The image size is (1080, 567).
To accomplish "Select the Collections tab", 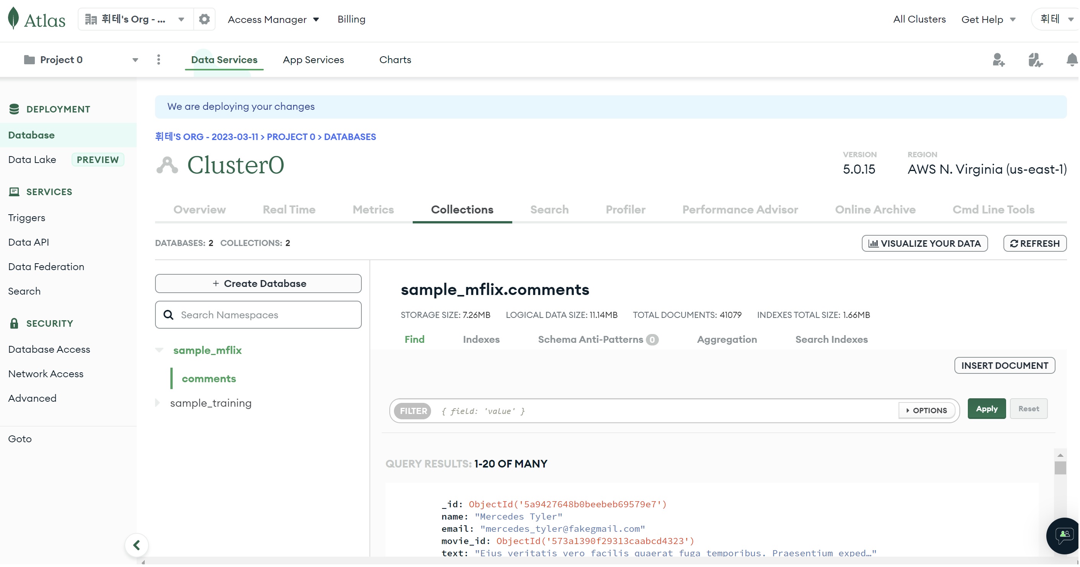I will point(462,210).
